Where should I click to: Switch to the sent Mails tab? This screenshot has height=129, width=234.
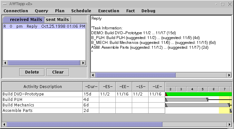tap(57, 20)
